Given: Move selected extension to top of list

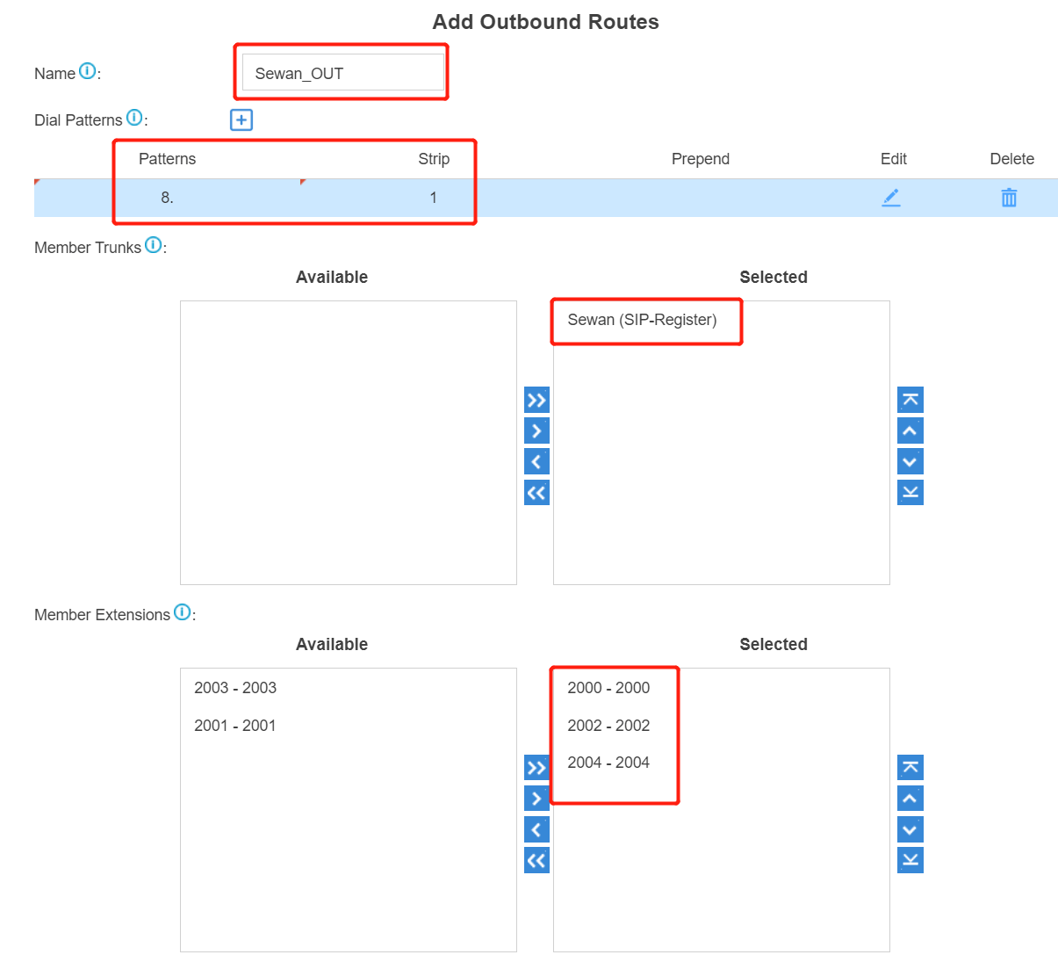Looking at the screenshot, I should (910, 767).
